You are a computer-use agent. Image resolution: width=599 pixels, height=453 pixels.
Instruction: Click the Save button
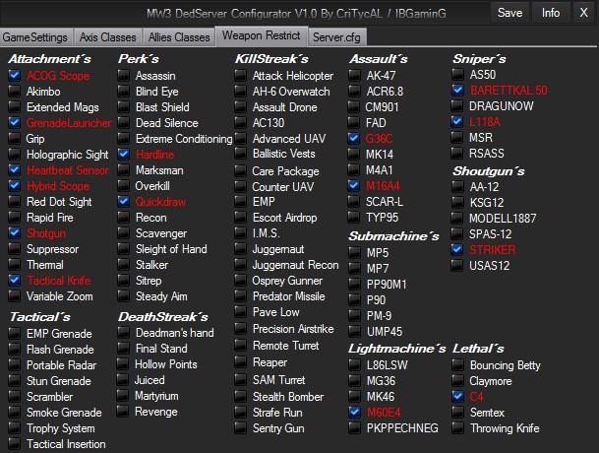pyautogui.click(x=509, y=13)
